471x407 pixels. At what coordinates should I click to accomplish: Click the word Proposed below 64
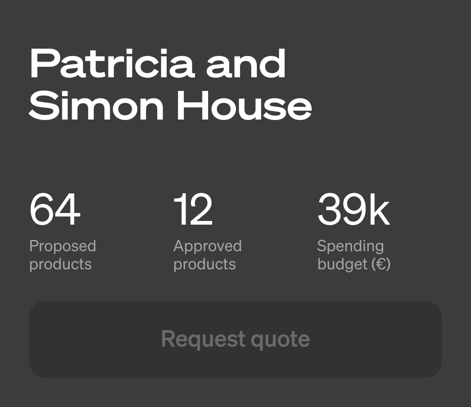[x=62, y=246]
